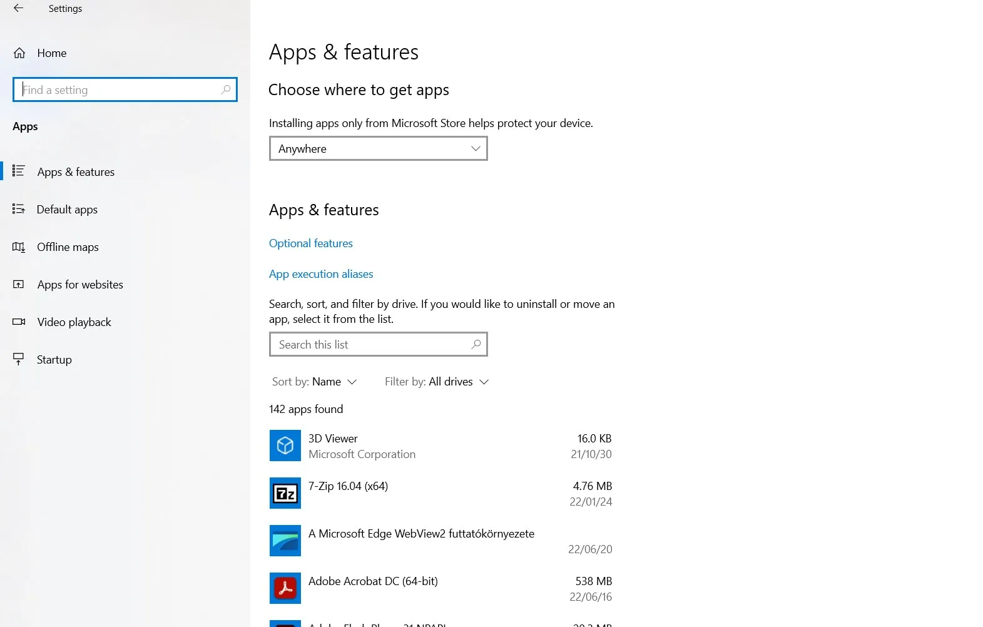The image size is (983, 627).
Task: Select the 3D Viewer app entry
Action: point(441,446)
